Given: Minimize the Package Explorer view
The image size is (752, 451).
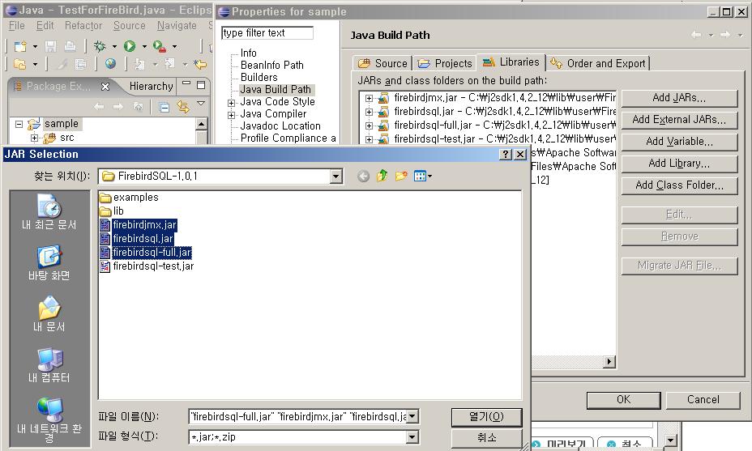Looking at the screenshot, I should tap(186, 84).
